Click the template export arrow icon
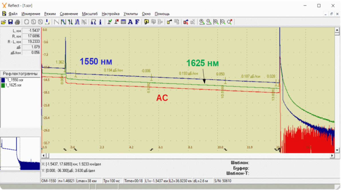This screenshot has height=190, width=341. click(x=169, y=22)
